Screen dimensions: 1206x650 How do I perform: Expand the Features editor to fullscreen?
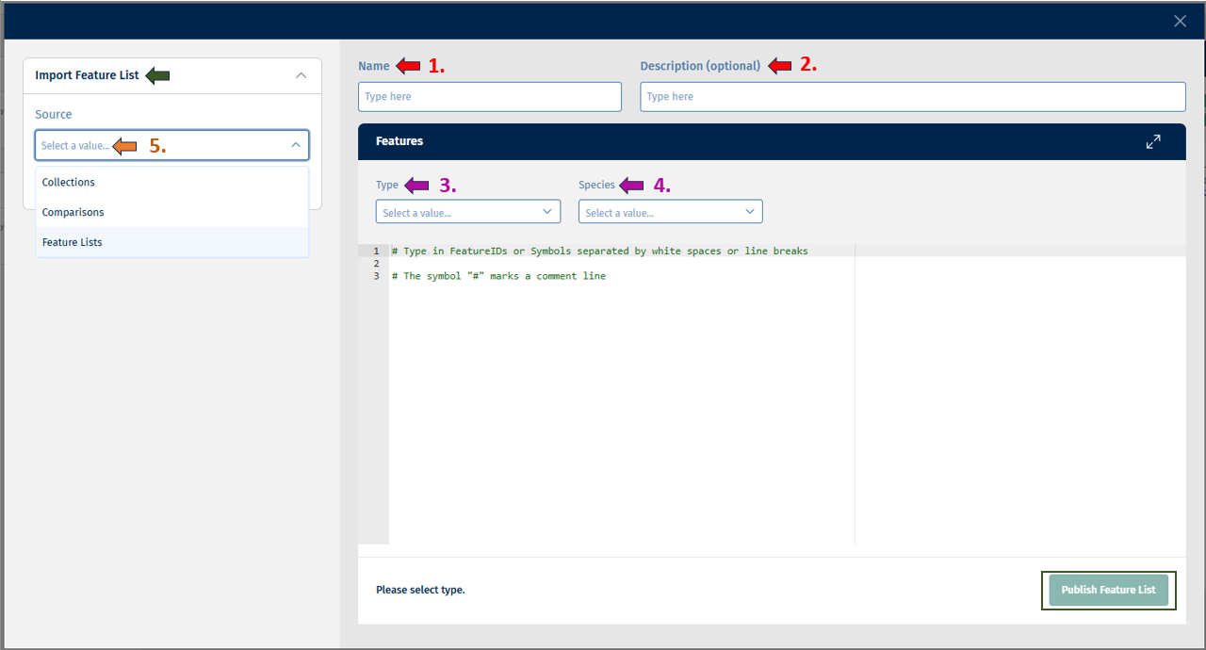1153,141
